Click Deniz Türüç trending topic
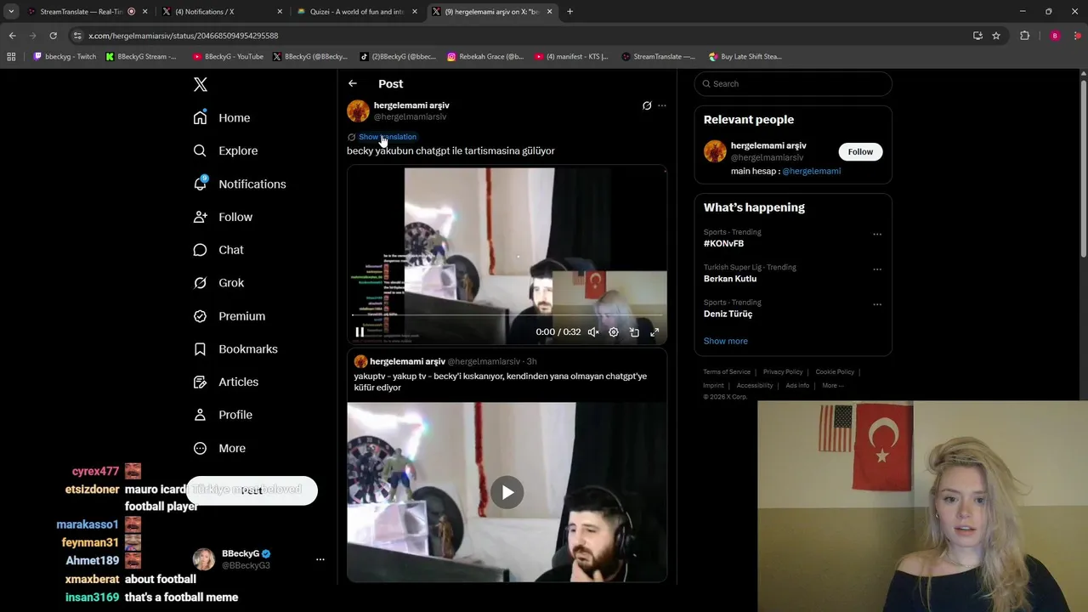This screenshot has height=612, width=1088. [728, 314]
